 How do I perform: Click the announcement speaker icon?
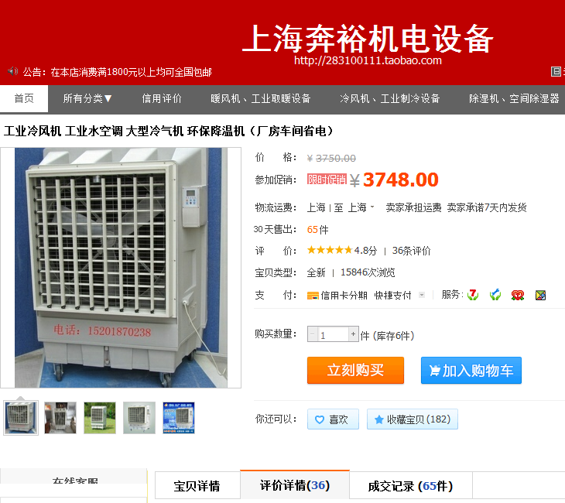[x=12, y=71]
